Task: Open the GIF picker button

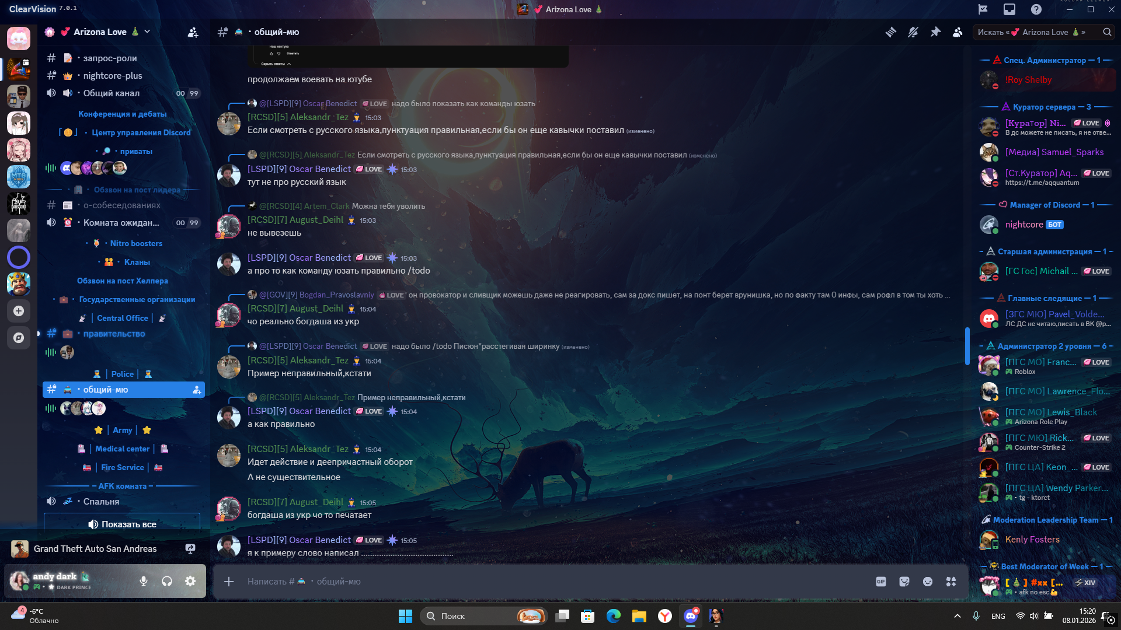Action: (881, 582)
